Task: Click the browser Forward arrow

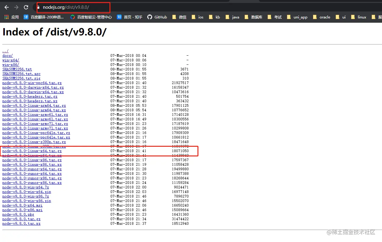Action: tap(16, 7)
